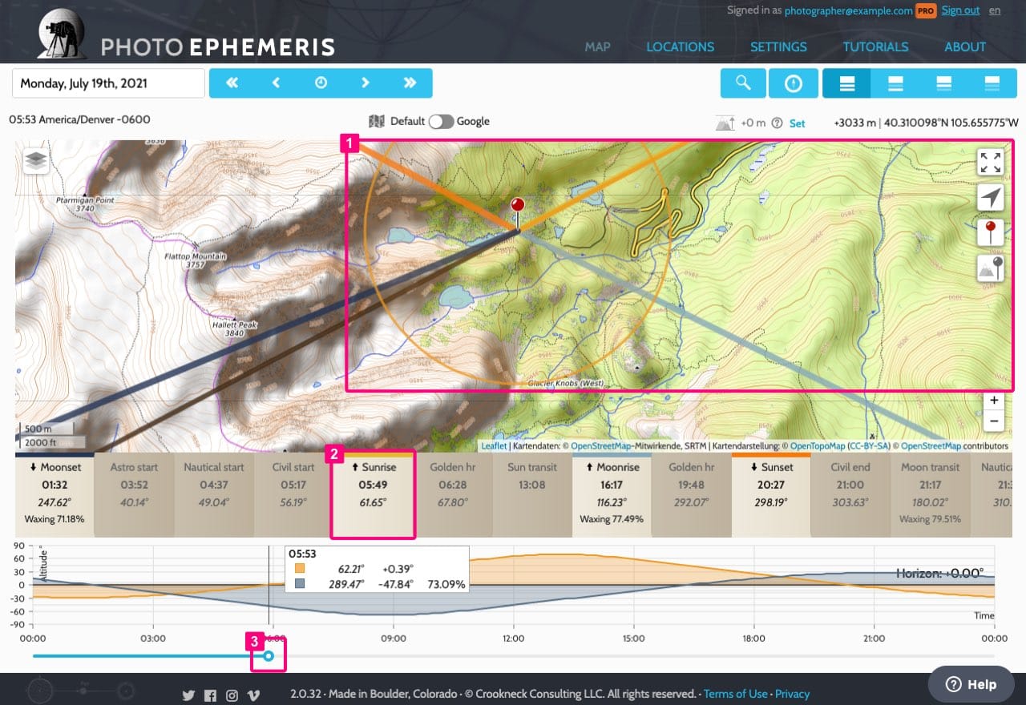
Task: Open the ABOUT page
Action: (x=965, y=46)
